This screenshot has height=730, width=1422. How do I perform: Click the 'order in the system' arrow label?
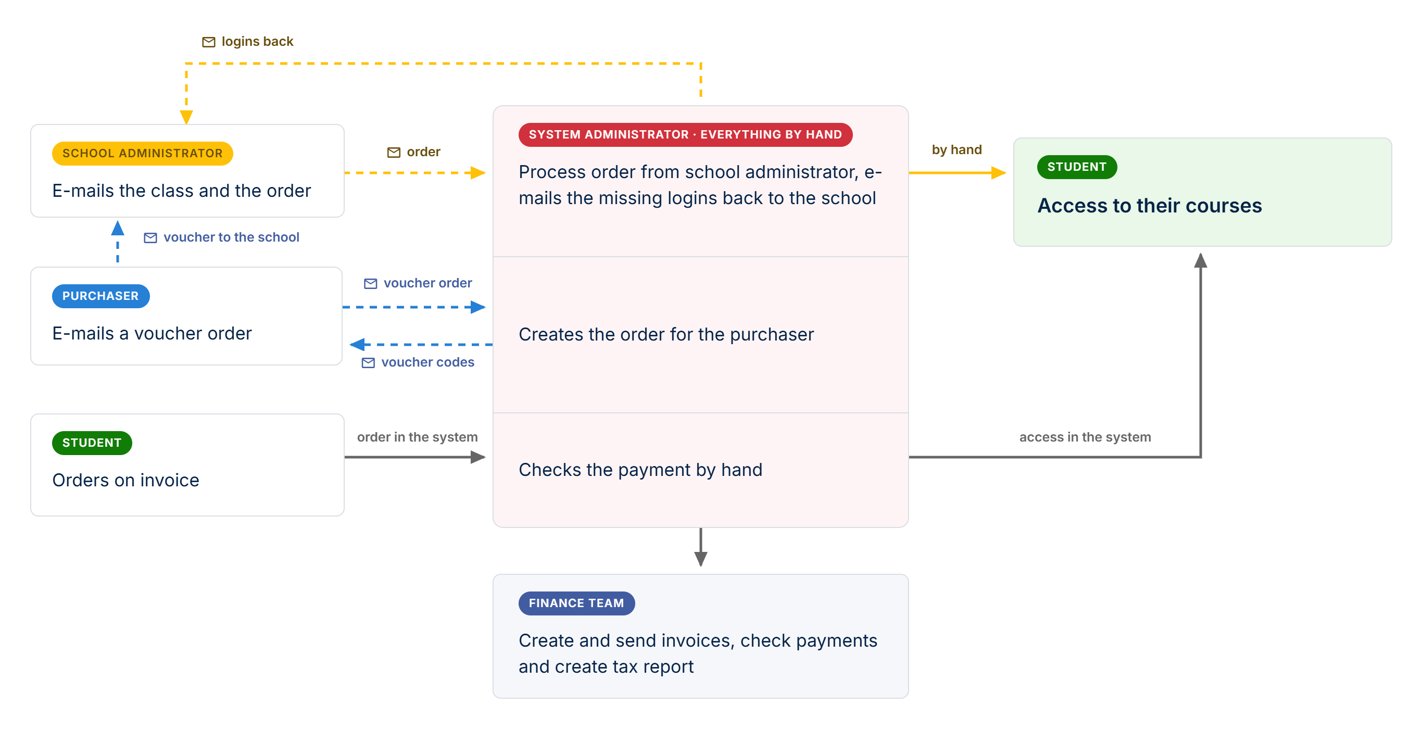[x=417, y=437]
